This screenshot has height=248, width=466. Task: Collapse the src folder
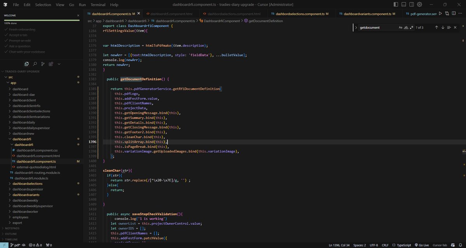point(10,77)
